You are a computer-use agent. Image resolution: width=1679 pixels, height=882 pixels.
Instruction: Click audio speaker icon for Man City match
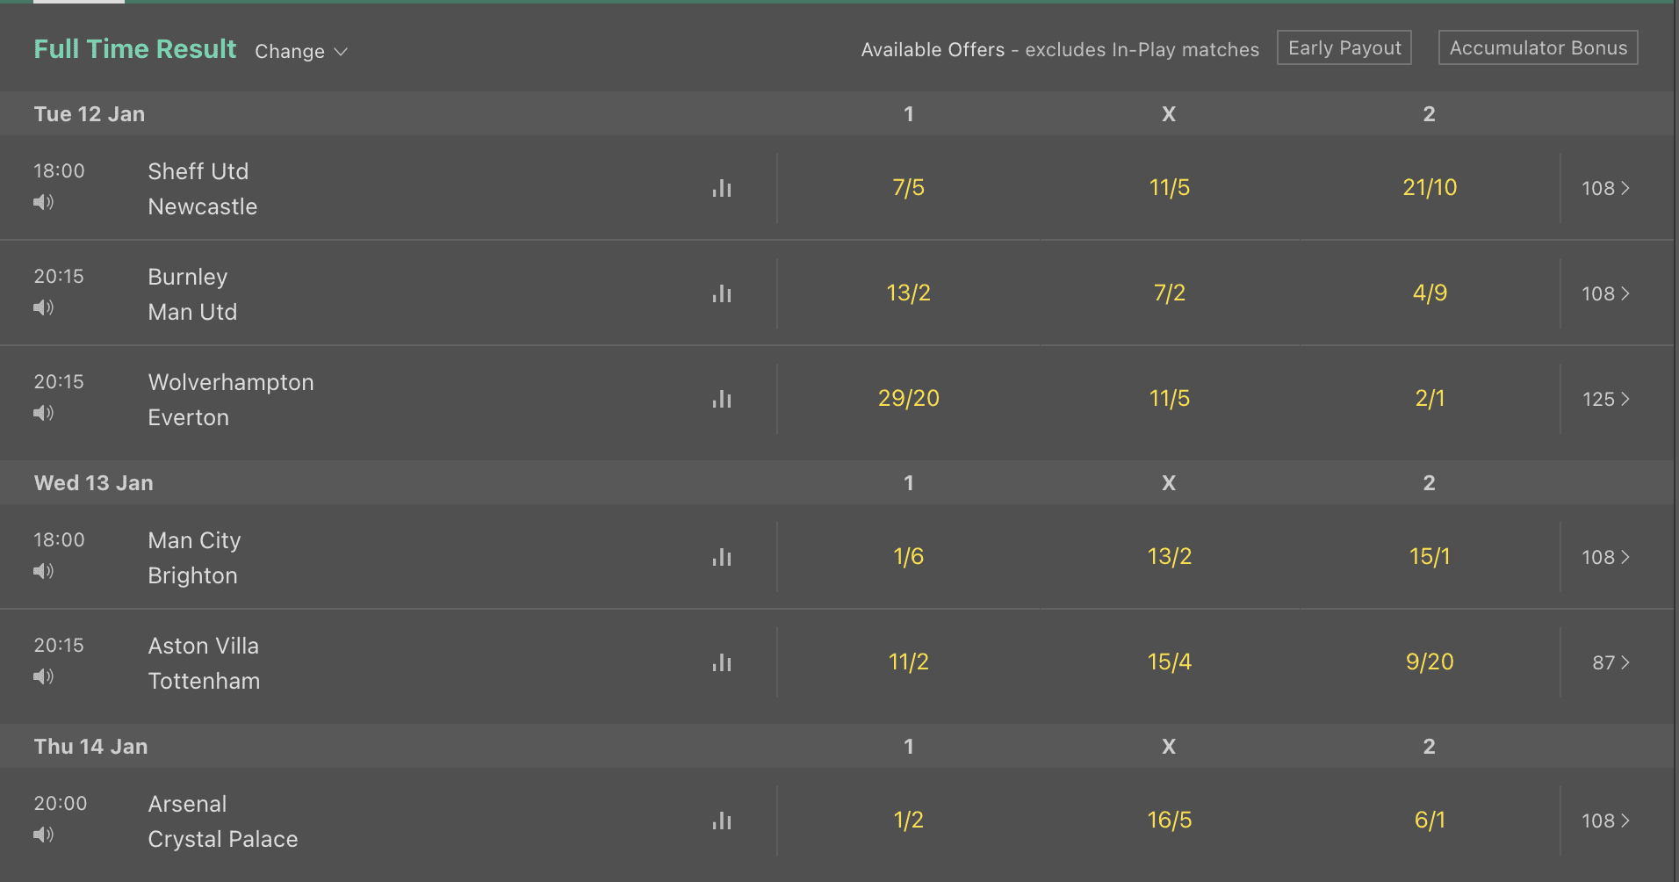[x=43, y=571]
